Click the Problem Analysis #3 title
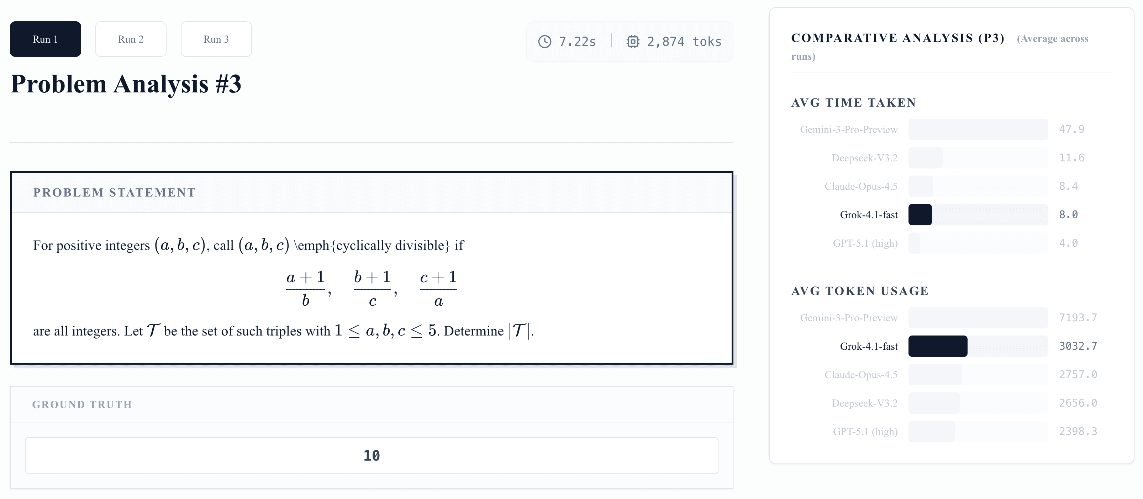Viewport: 1143px width, 499px height. click(126, 83)
